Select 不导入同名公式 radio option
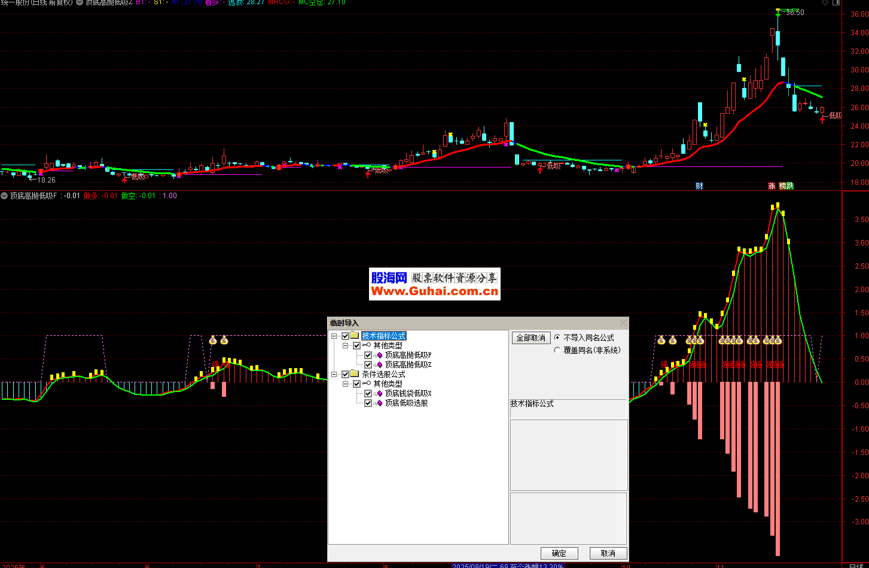The height and width of the screenshot is (568, 869). click(x=557, y=338)
